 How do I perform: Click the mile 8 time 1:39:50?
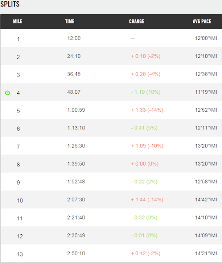pos(76,164)
